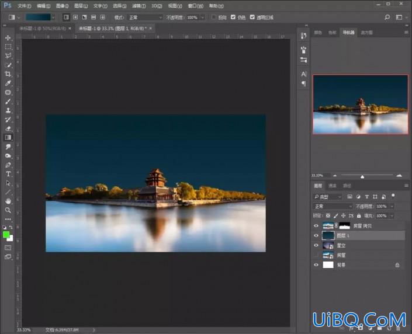Switch to the 直方图 Histogram tab
Screen dimensions: 412x334
366,33
